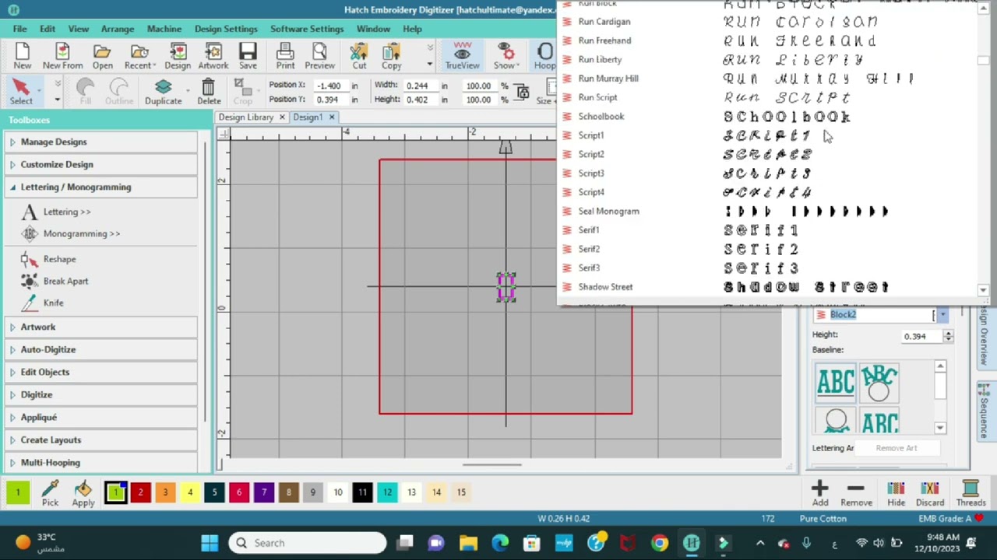
Task: Insert artwork with the Artwork icon
Action: (x=213, y=57)
